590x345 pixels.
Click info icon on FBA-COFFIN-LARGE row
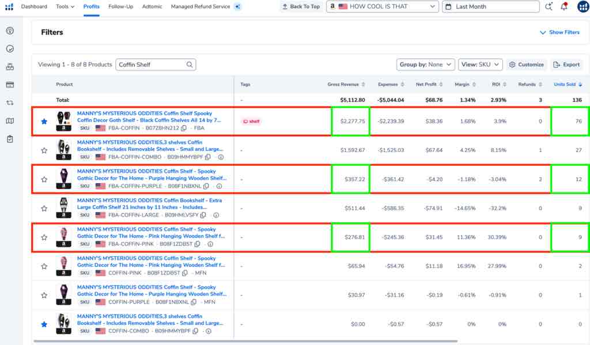click(216, 215)
